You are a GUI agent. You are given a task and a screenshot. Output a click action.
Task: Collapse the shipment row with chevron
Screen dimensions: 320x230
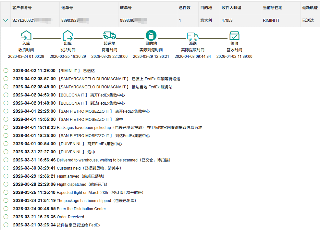(x=5, y=20)
